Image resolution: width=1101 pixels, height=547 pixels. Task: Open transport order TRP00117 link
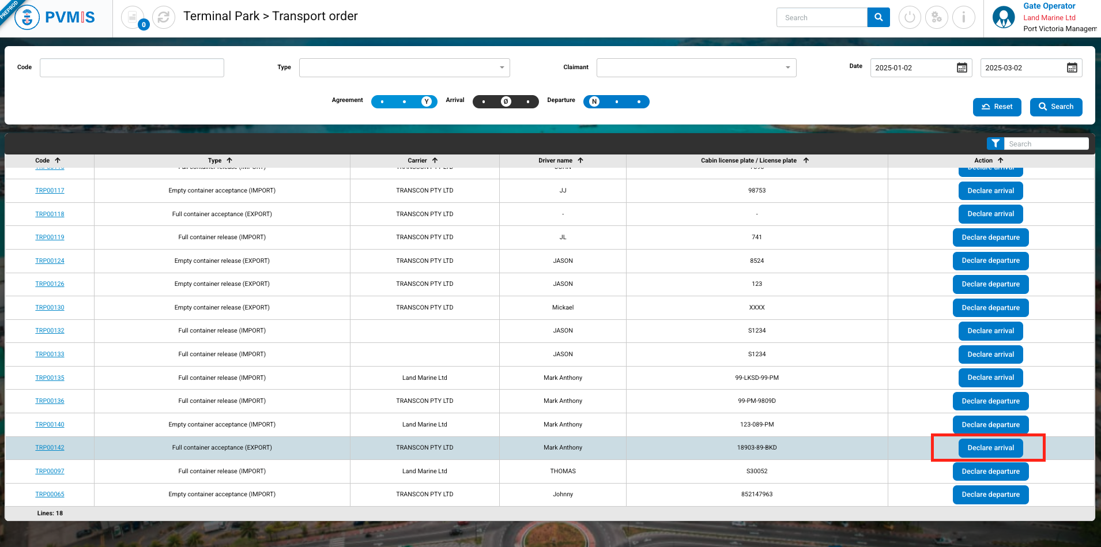point(50,191)
